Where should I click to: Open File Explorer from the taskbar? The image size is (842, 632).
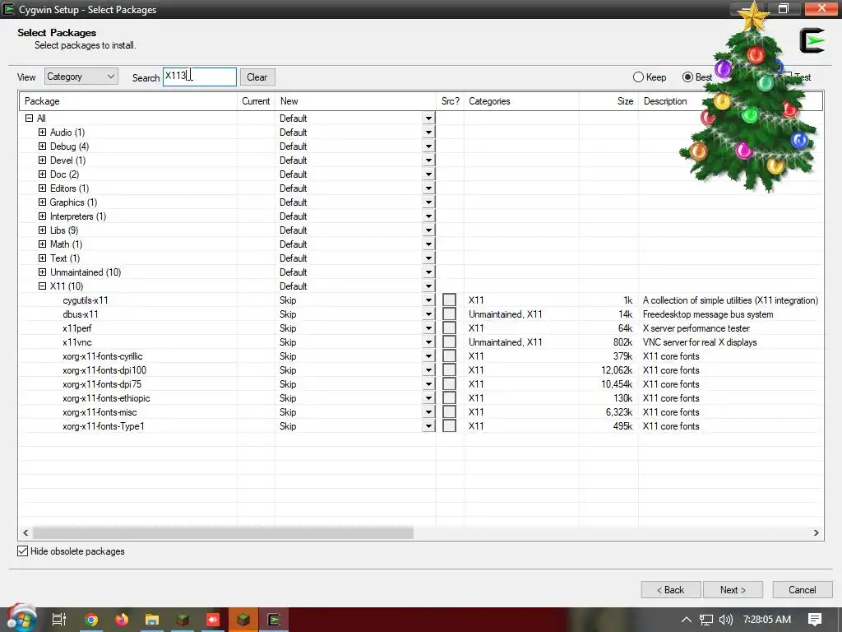(x=152, y=620)
